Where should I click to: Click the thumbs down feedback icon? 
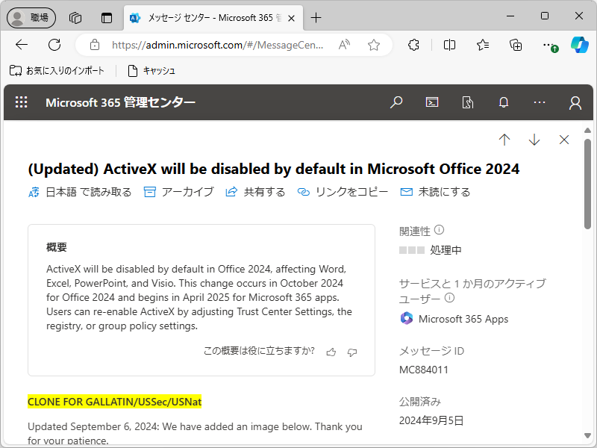(x=352, y=352)
